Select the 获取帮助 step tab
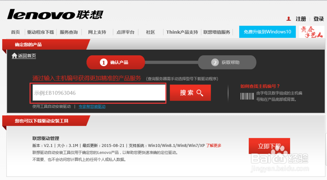Viewport: 327px width, 180px height. pyautogui.click(x=227, y=62)
